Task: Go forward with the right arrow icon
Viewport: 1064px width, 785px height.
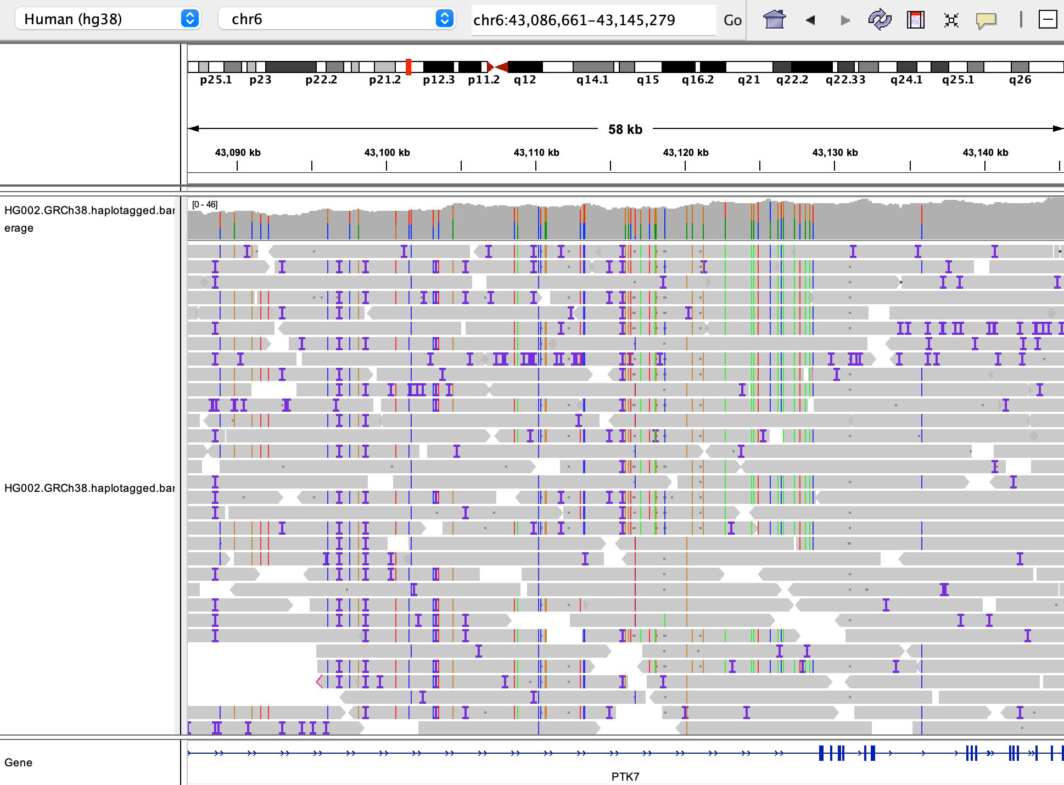Action: coord(845,20)
